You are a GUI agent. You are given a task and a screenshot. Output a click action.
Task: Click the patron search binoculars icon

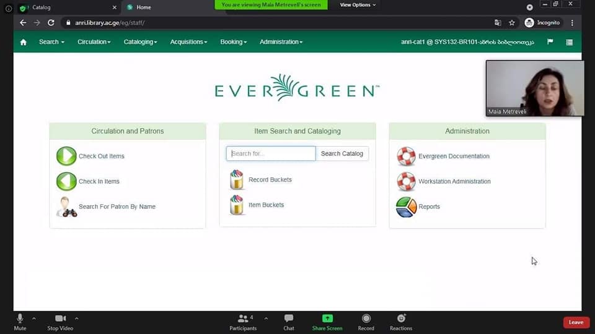[66, 207]
